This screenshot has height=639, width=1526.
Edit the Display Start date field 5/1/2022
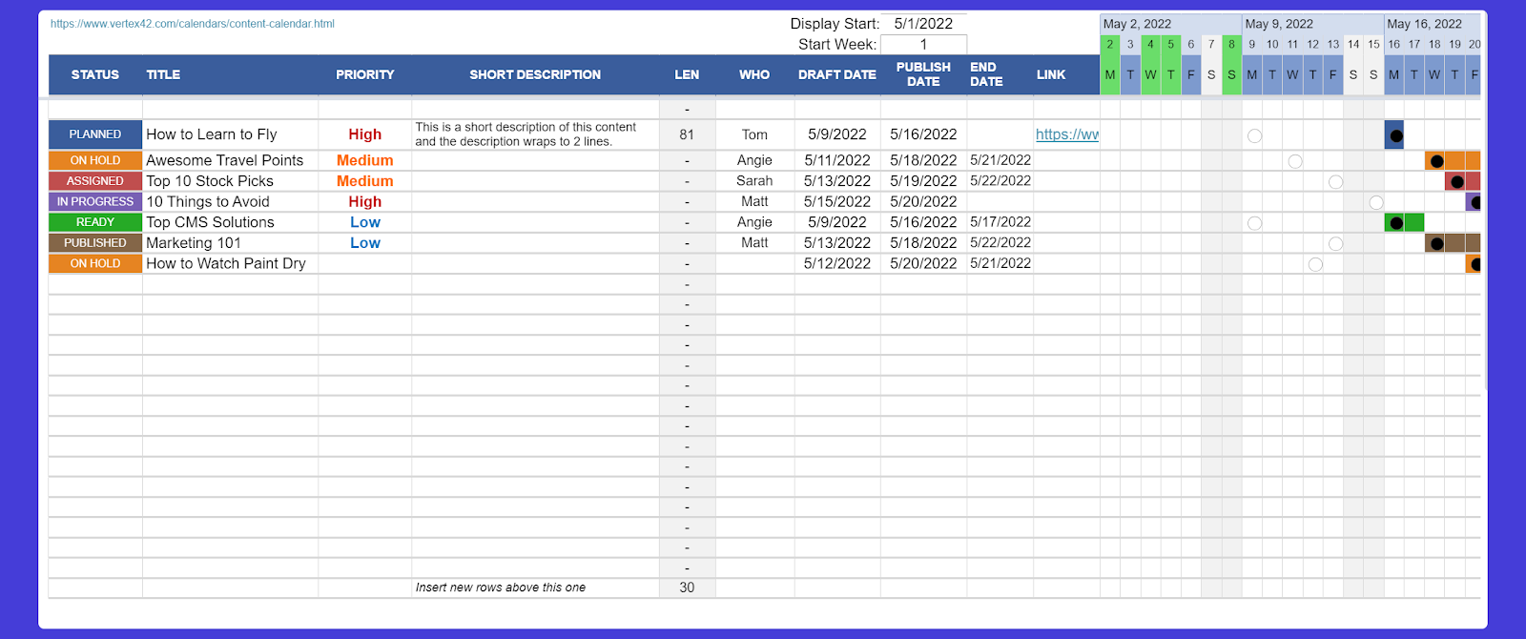click(923, 24)
